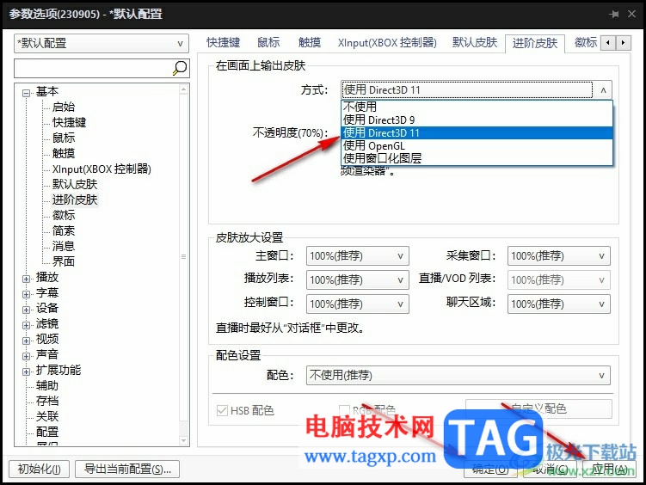Image resolution: width=646 pixels, height=485 pixels.
Task: Open the *默认配置 profile dropdown
Action: click(102, 43)
